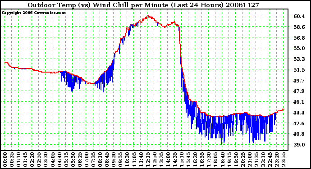Click the 19:50 time label

pos(236,160)
